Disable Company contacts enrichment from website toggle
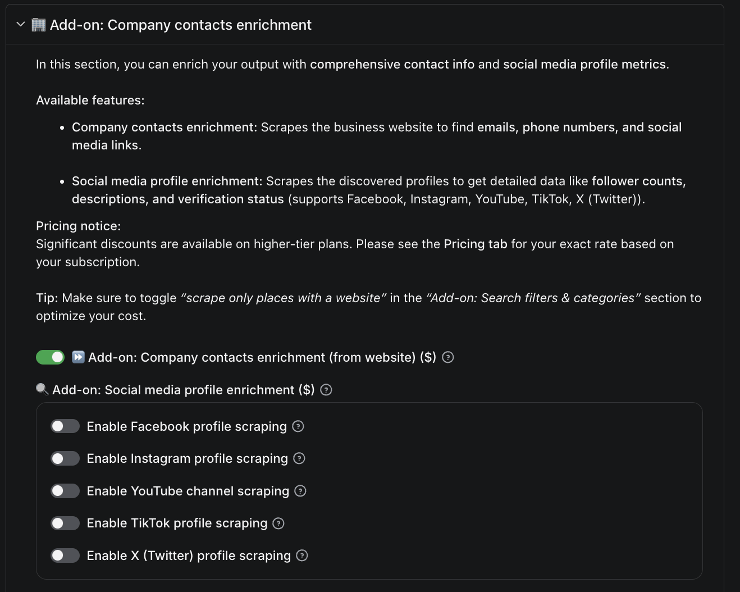 51,357
